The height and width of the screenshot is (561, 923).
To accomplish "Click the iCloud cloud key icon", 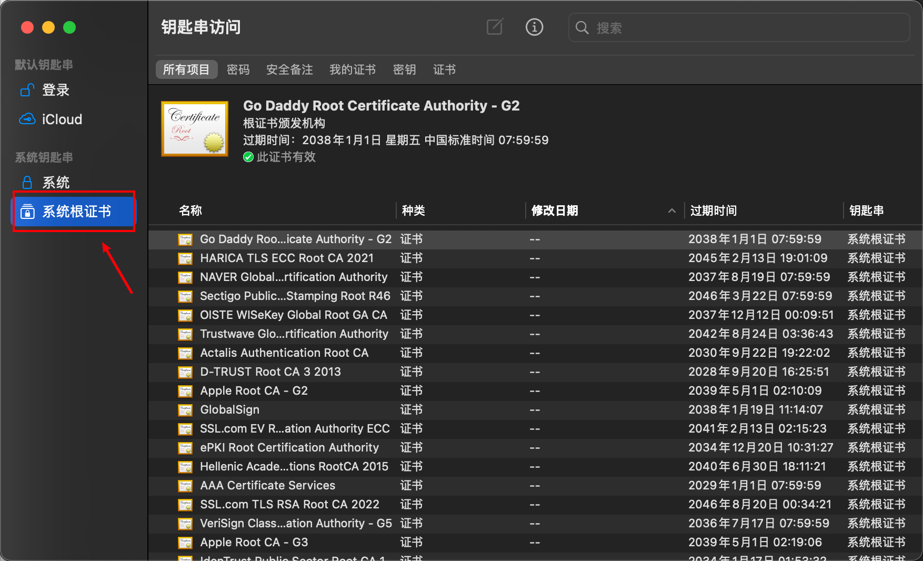I will click(x=27, y=119).
